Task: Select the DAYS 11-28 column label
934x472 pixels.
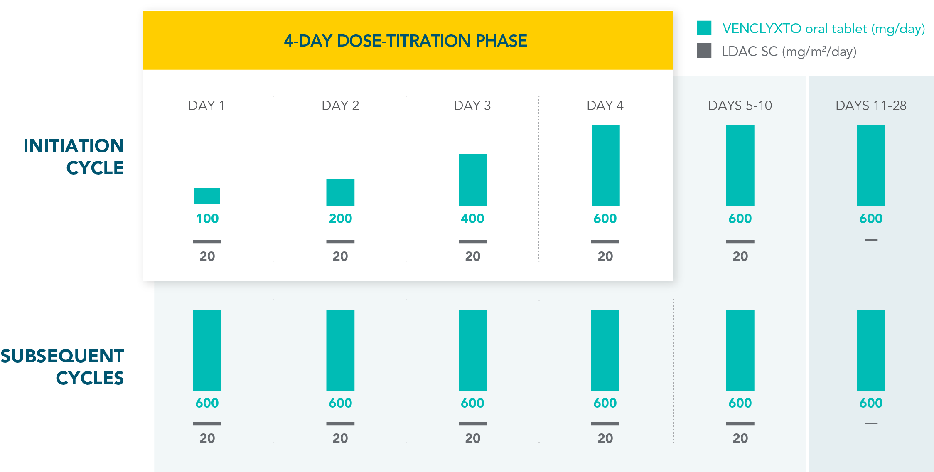Action: pos(871,106)
